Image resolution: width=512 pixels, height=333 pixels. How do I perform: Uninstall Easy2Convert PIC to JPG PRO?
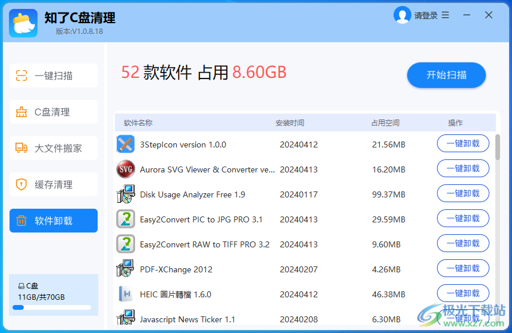click(463, 218)
